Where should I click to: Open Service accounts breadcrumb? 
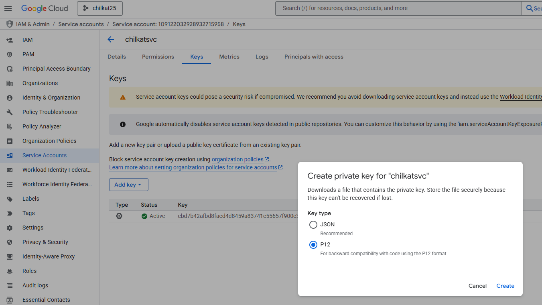coord(81,24)
